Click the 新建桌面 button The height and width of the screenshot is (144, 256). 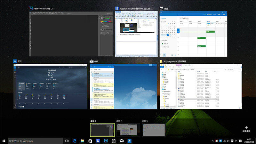pyautogui.click(x=246, y=129)
